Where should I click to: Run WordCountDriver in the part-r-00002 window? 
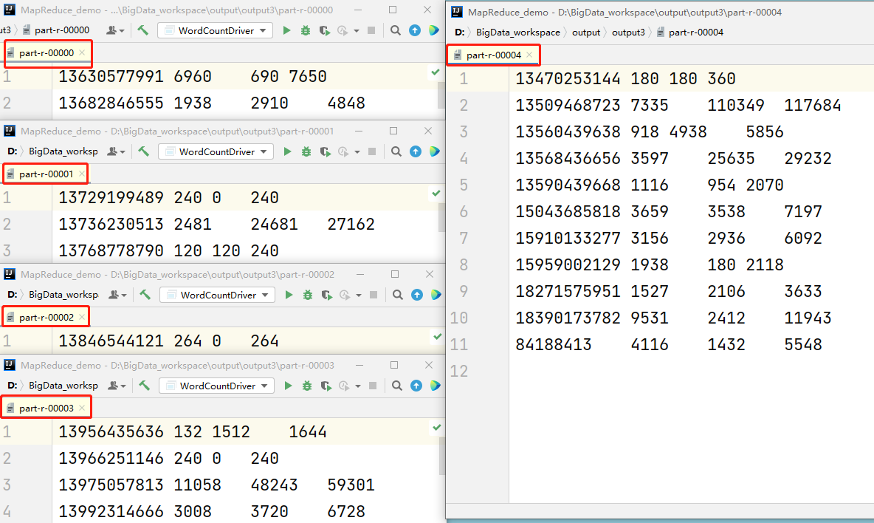288,295
